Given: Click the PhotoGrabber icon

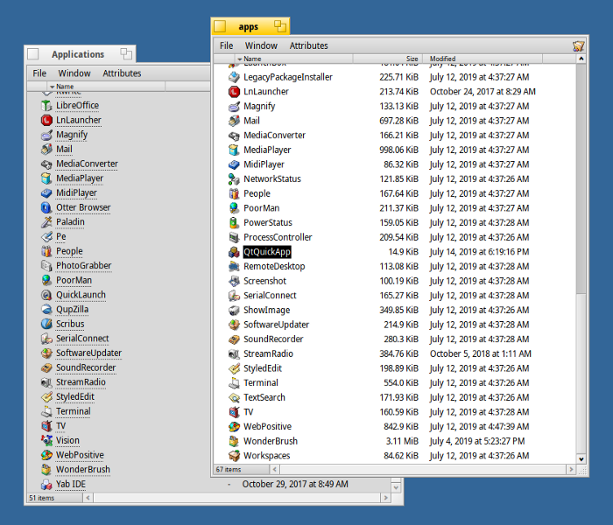Looking at the screenshot, I should point(46,266).
